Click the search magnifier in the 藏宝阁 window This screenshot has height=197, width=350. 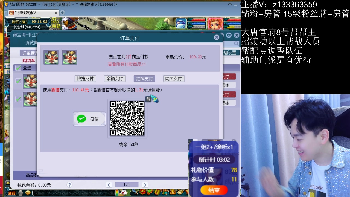236,44
